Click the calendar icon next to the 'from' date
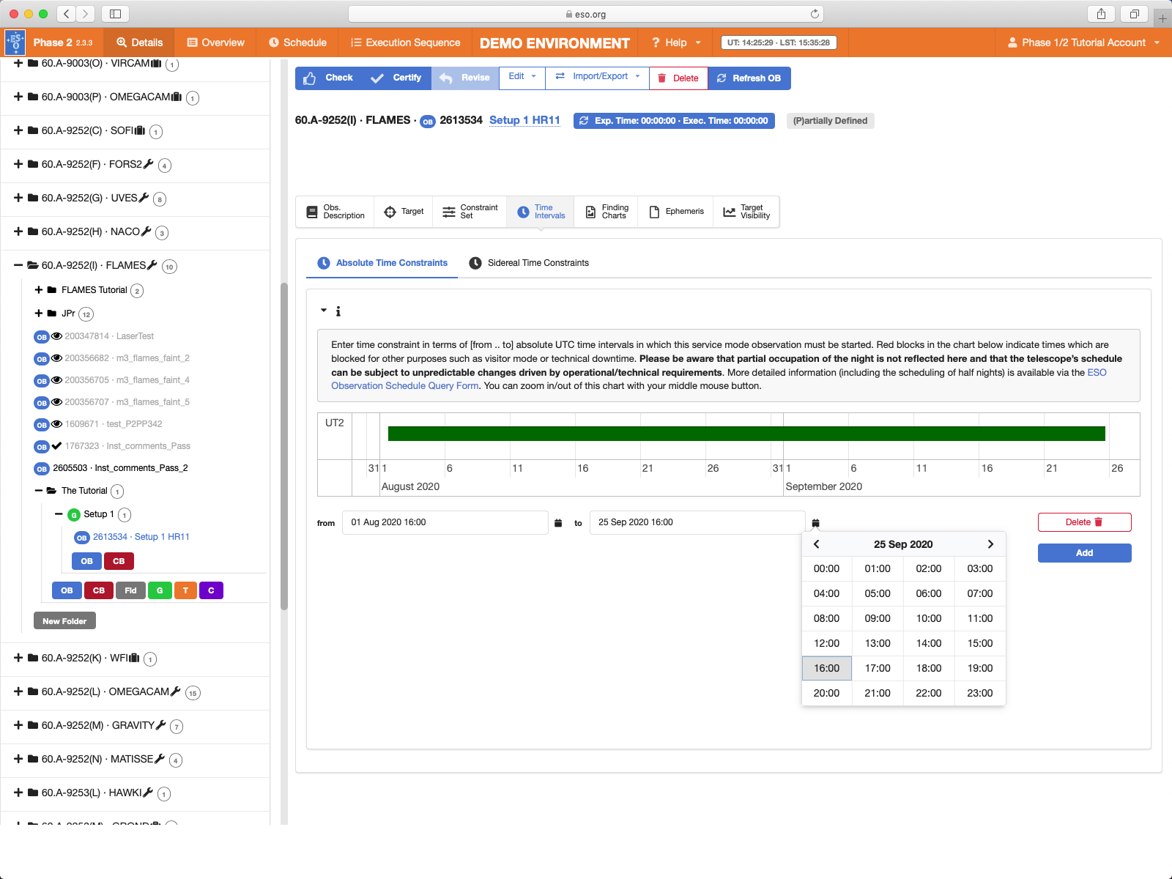 point(558,523)
